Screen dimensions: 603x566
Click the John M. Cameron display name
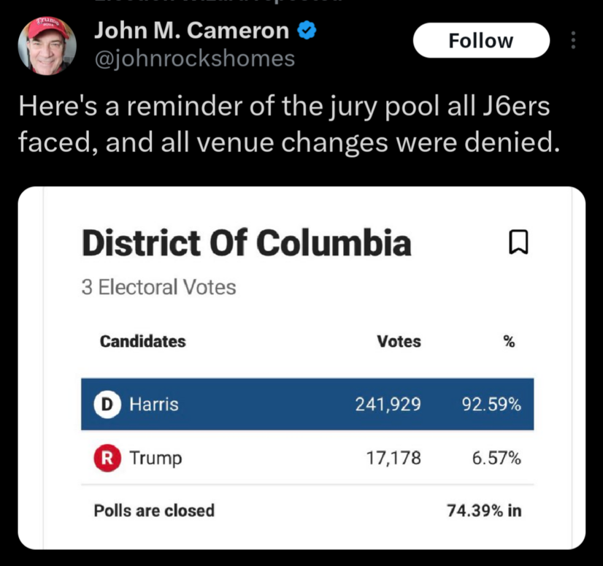click(192, 31)
